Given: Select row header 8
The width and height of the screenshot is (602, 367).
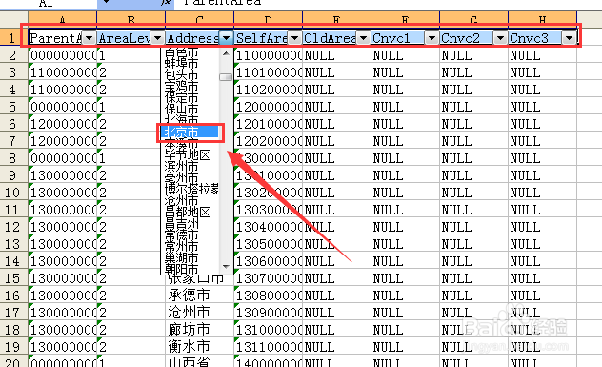Looking at the screenshot, I should (14, 158).
